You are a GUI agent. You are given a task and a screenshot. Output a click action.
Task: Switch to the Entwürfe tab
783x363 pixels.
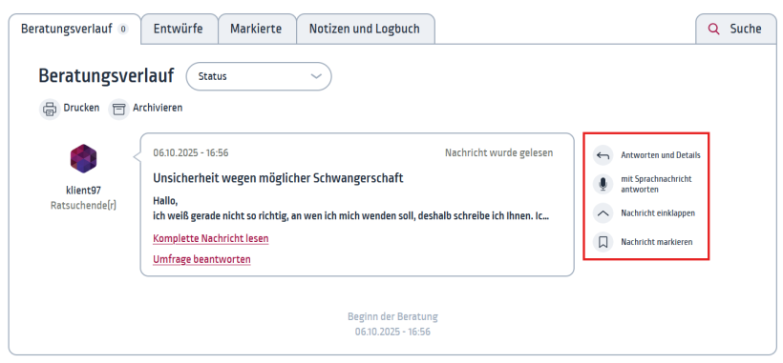point(179,29)
